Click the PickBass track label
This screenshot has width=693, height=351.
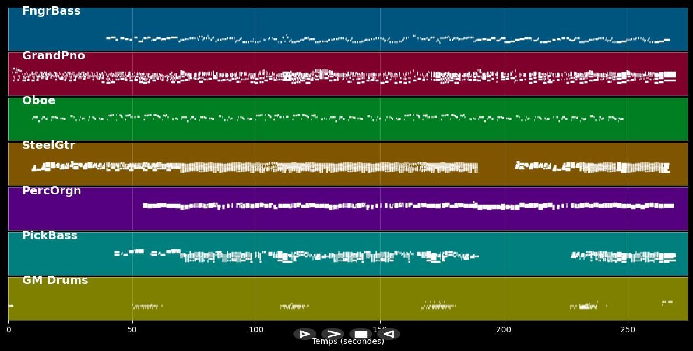point(50,236)
